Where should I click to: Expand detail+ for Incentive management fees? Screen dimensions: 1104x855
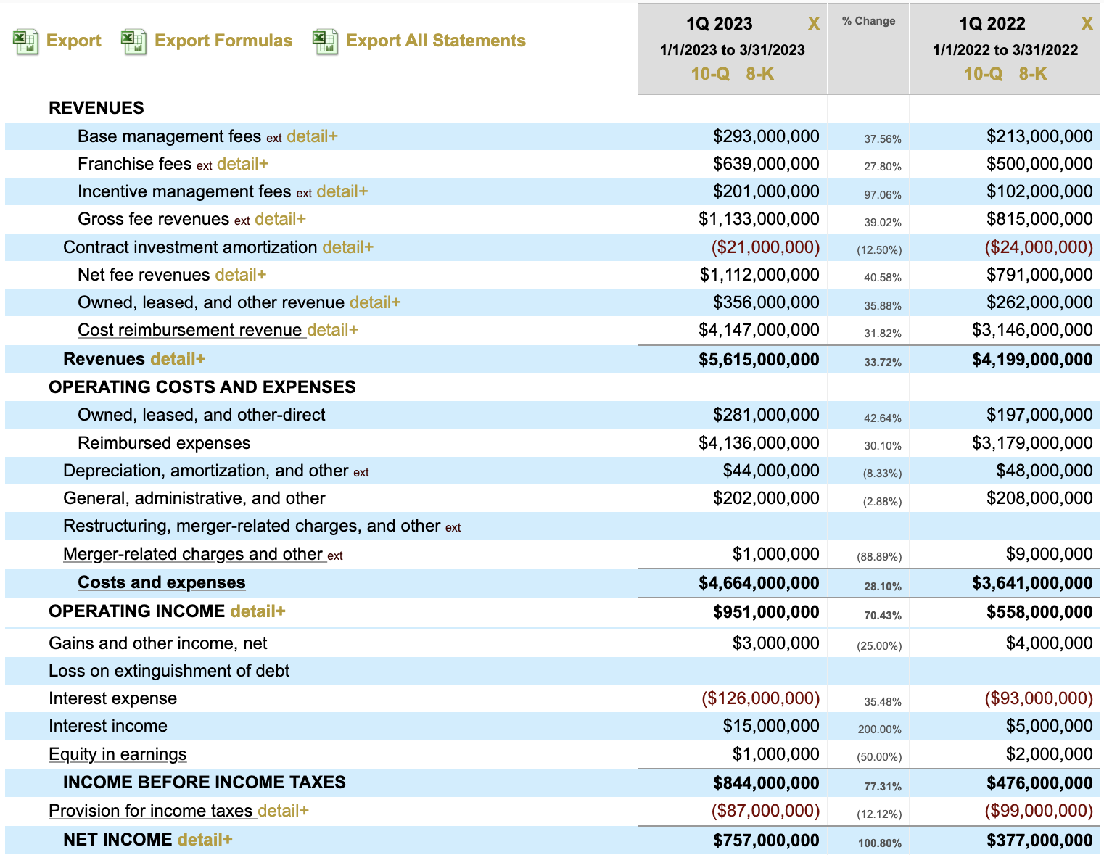tap(342, 191)
